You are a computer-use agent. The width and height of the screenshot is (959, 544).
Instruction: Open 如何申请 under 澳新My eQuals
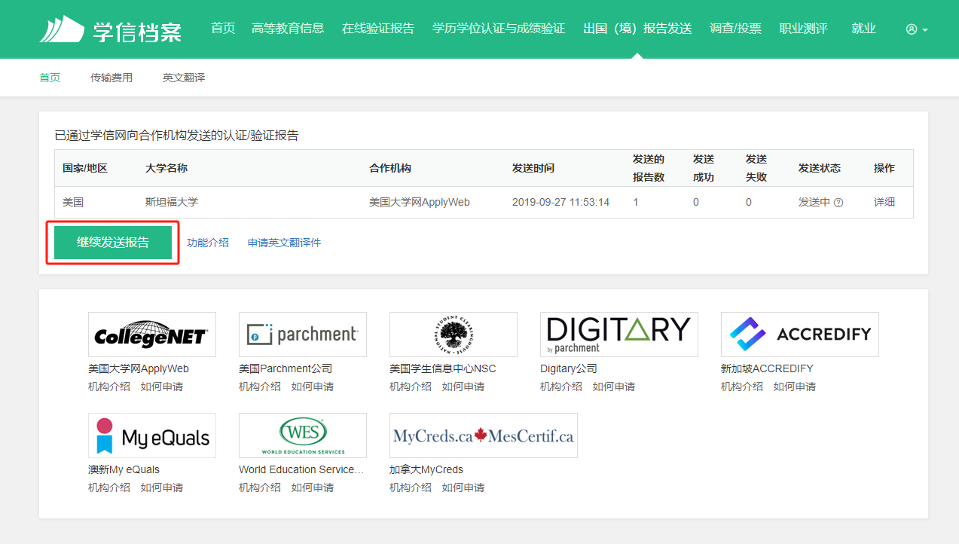tap(162, 487)
